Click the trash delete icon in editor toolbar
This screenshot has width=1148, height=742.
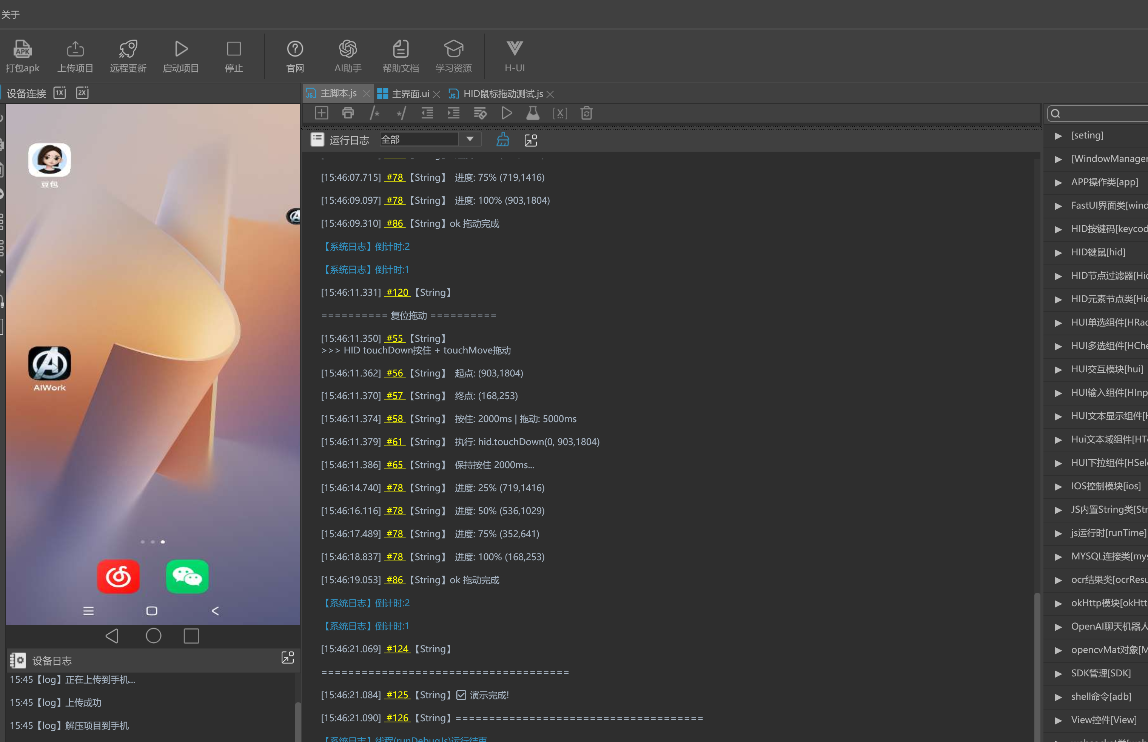[x=586, y=113]
